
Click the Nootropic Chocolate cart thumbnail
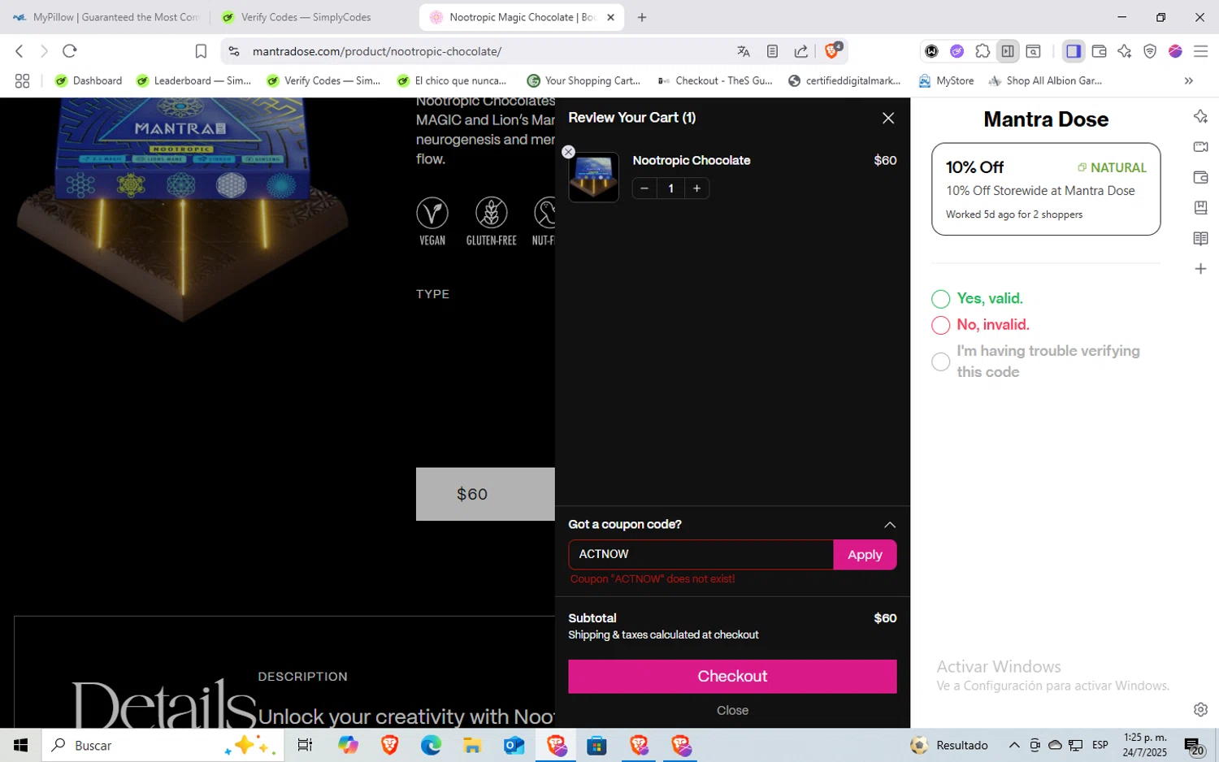pyautogui.click(x=593, y=177)
